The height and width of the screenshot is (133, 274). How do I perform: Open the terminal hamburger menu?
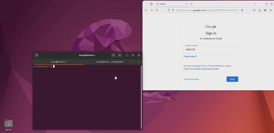pos(120,55)
